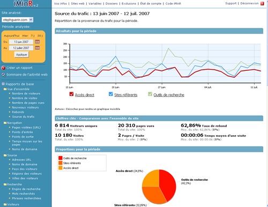268x207 pixels.
Task: Click the iMinR v.2 logo
Action: point(26,4)
